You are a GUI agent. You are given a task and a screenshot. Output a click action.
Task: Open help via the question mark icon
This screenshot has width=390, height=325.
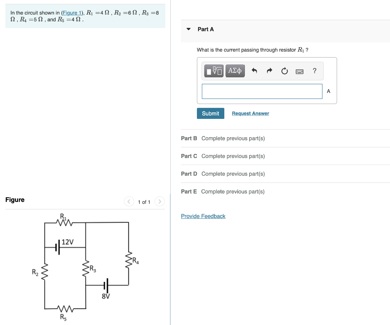click(314, 70)
